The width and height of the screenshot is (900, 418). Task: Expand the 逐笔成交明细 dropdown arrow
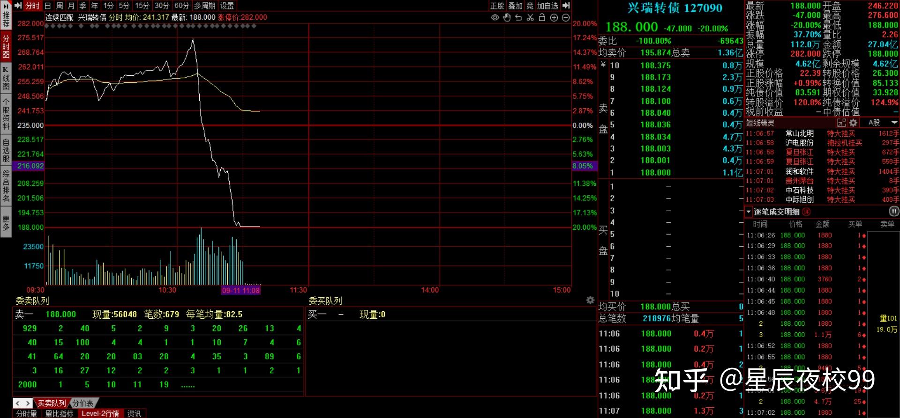coord(749,212)
